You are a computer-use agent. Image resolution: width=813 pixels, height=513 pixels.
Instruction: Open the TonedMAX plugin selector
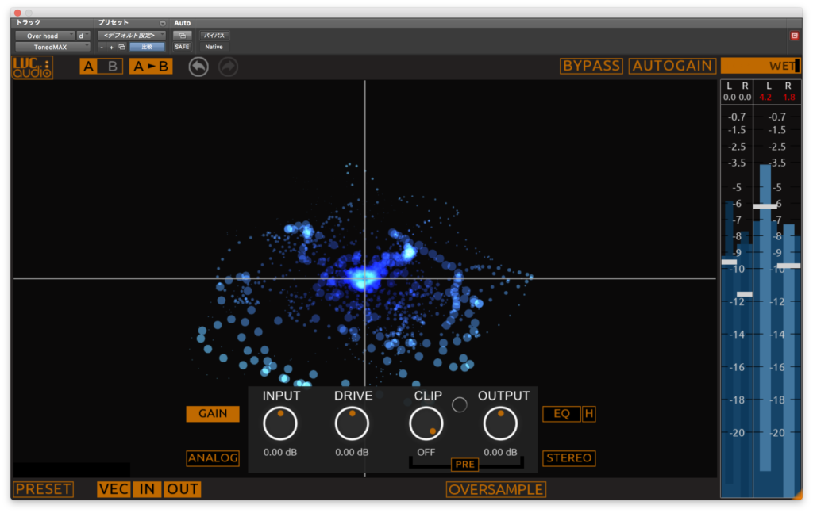point(49,47)
